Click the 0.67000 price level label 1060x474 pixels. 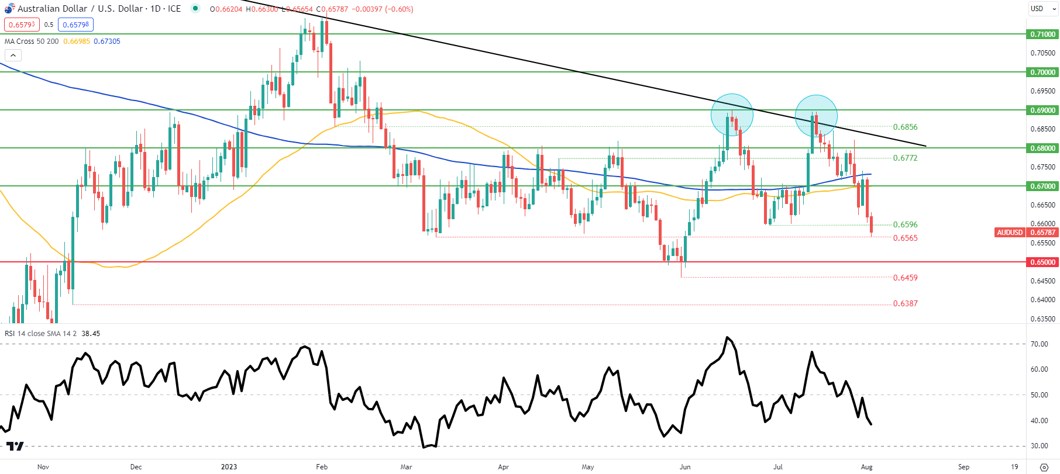1042,186
